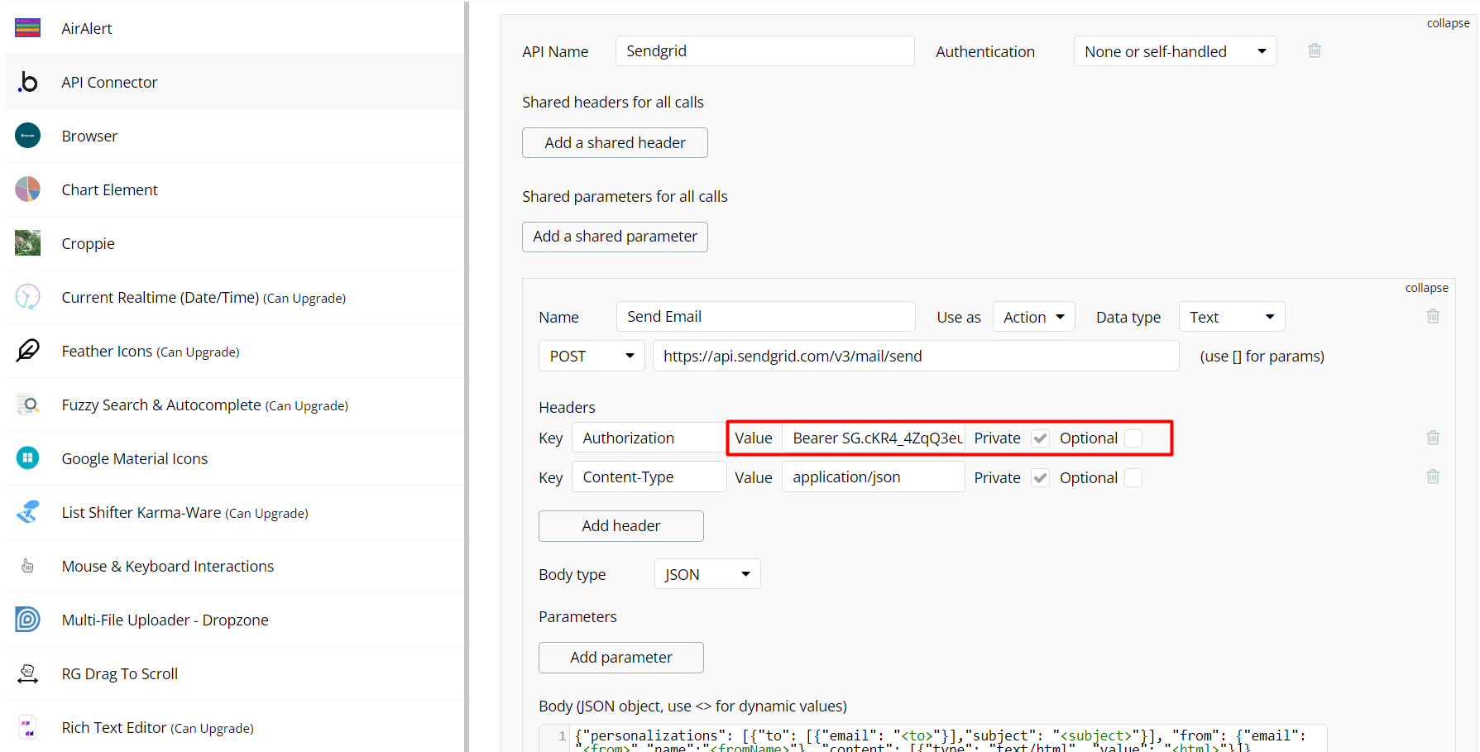Click the RG Drag To Scroll icon
Viewport: 1480px width, 752px height.
27,673
